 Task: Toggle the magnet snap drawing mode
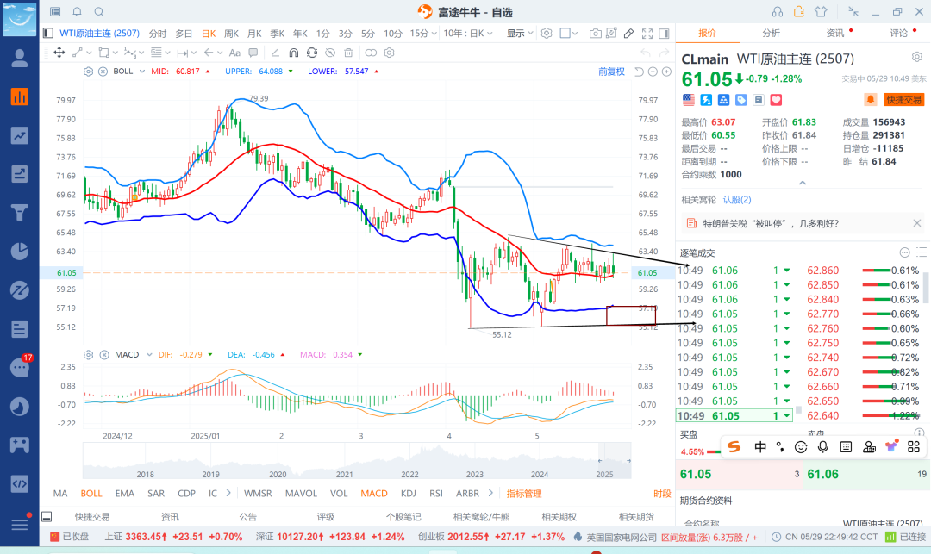(293, 53)
